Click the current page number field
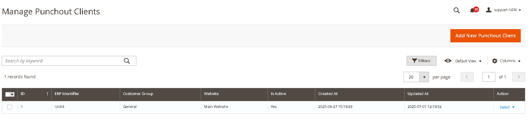Screen dimensions: 532x120 489,77
